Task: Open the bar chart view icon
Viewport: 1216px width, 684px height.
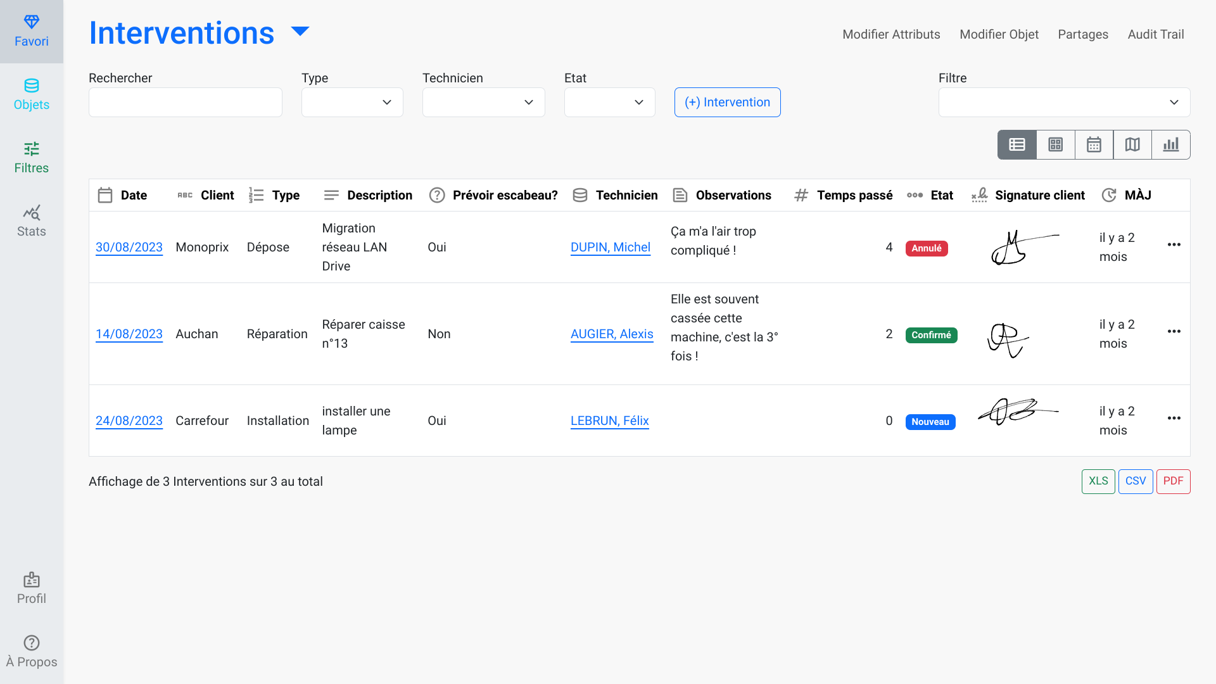Action: coord(1170,144)
